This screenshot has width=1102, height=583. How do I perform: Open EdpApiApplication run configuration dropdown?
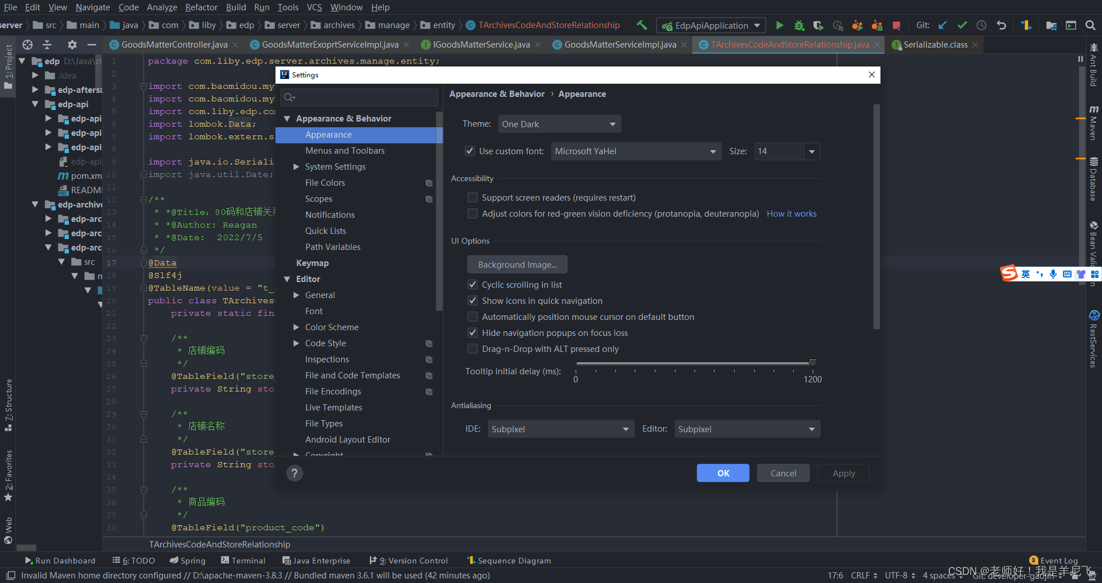(711, 25)
